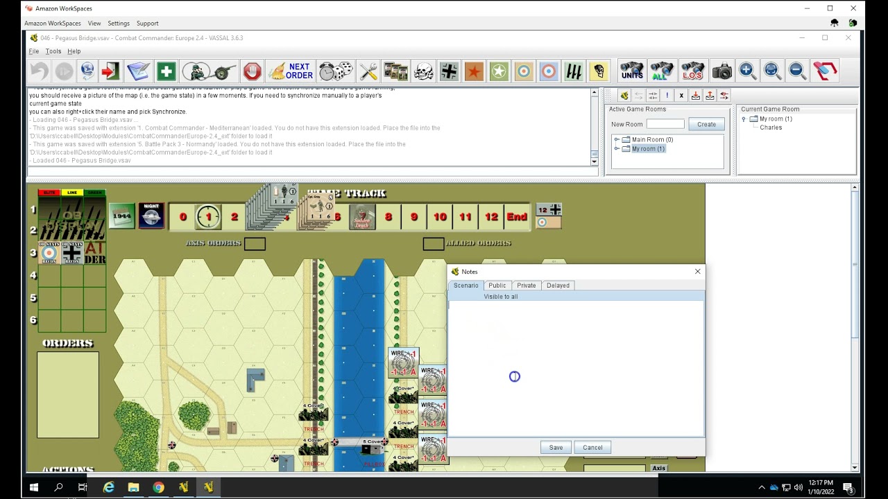Click the clock and dice icon
888x499 pixels.
(x=336, y=71)
